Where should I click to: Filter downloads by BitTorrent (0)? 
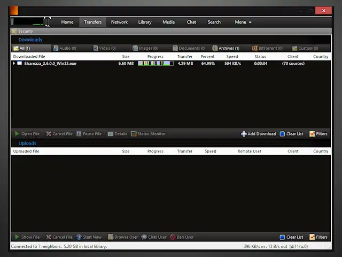(267, 48)
